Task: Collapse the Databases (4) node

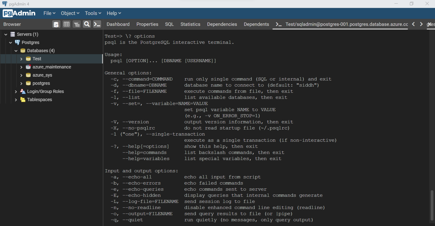Action: click(x=16, y=50)
